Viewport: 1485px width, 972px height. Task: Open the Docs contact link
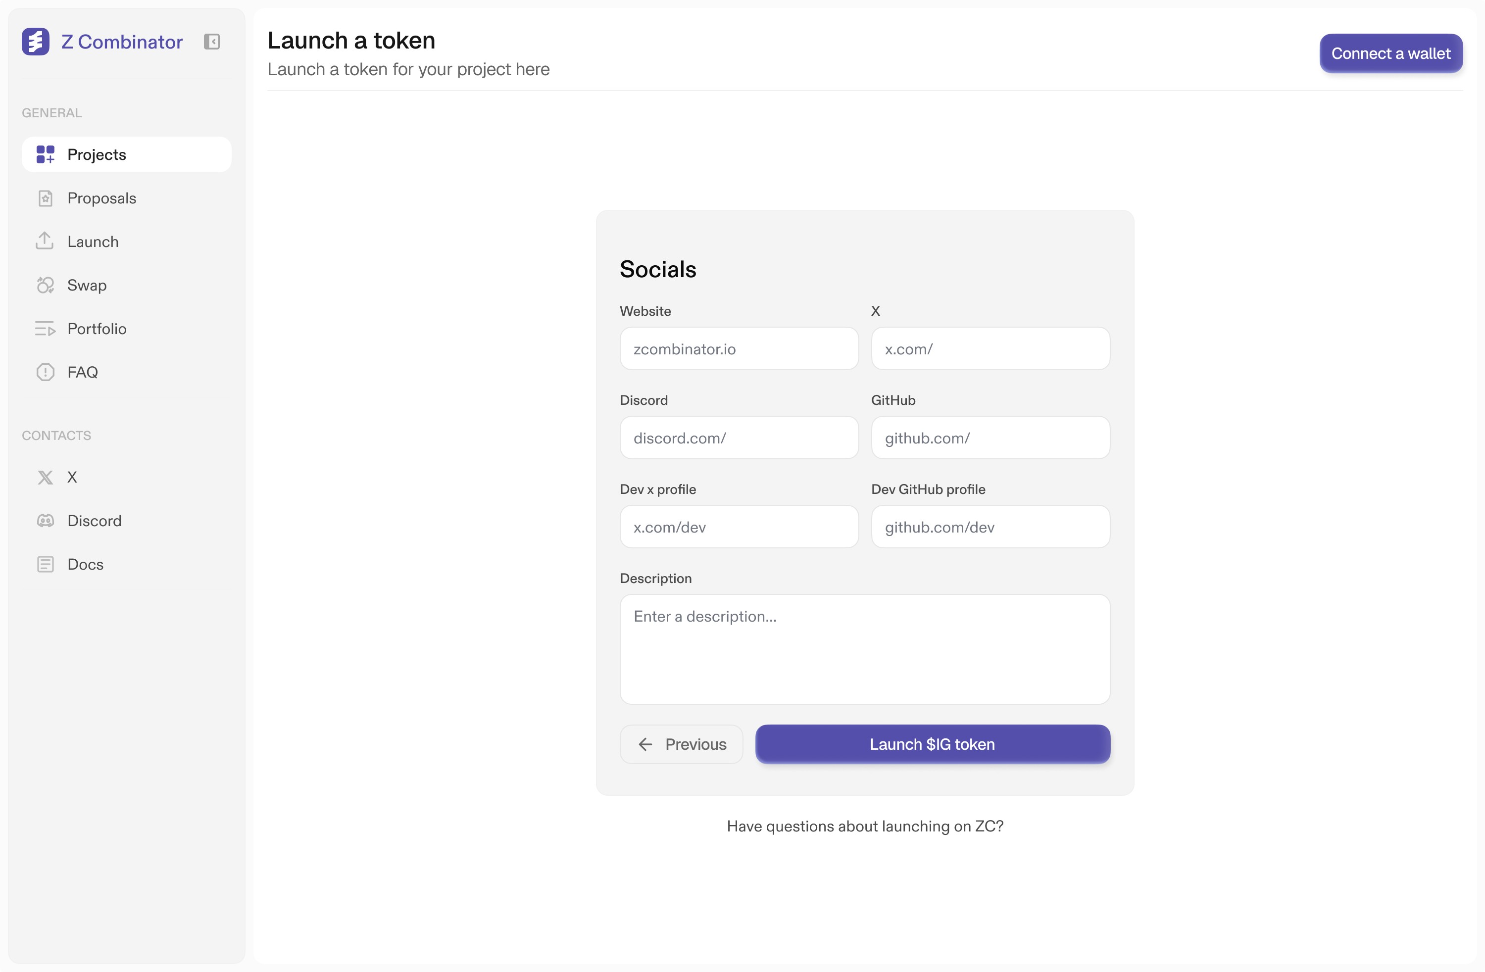85,565
